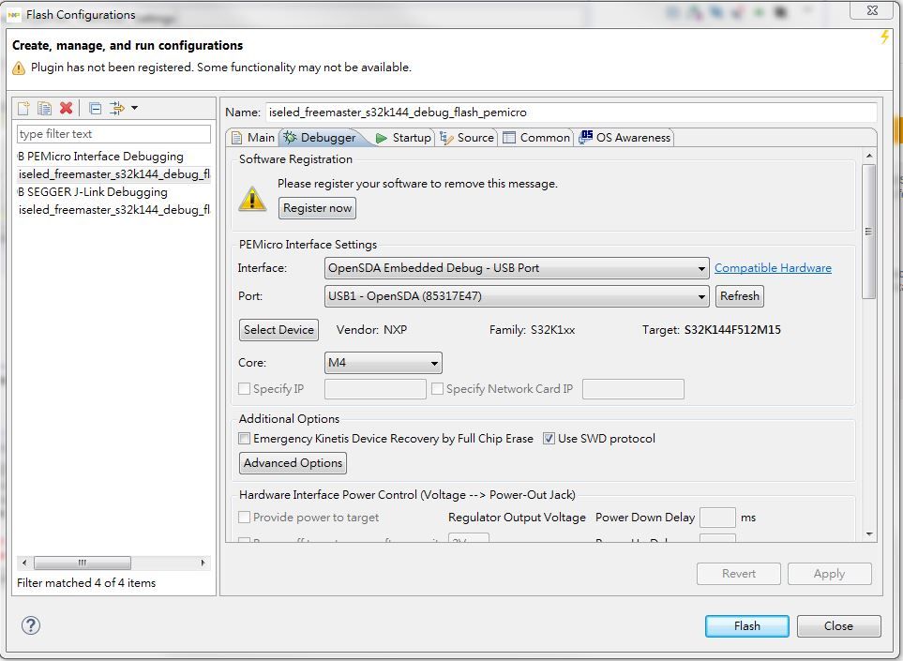Switch to the Debugger tab
Viewport: 903px width, 661px height.
click(x=322, y=138)
